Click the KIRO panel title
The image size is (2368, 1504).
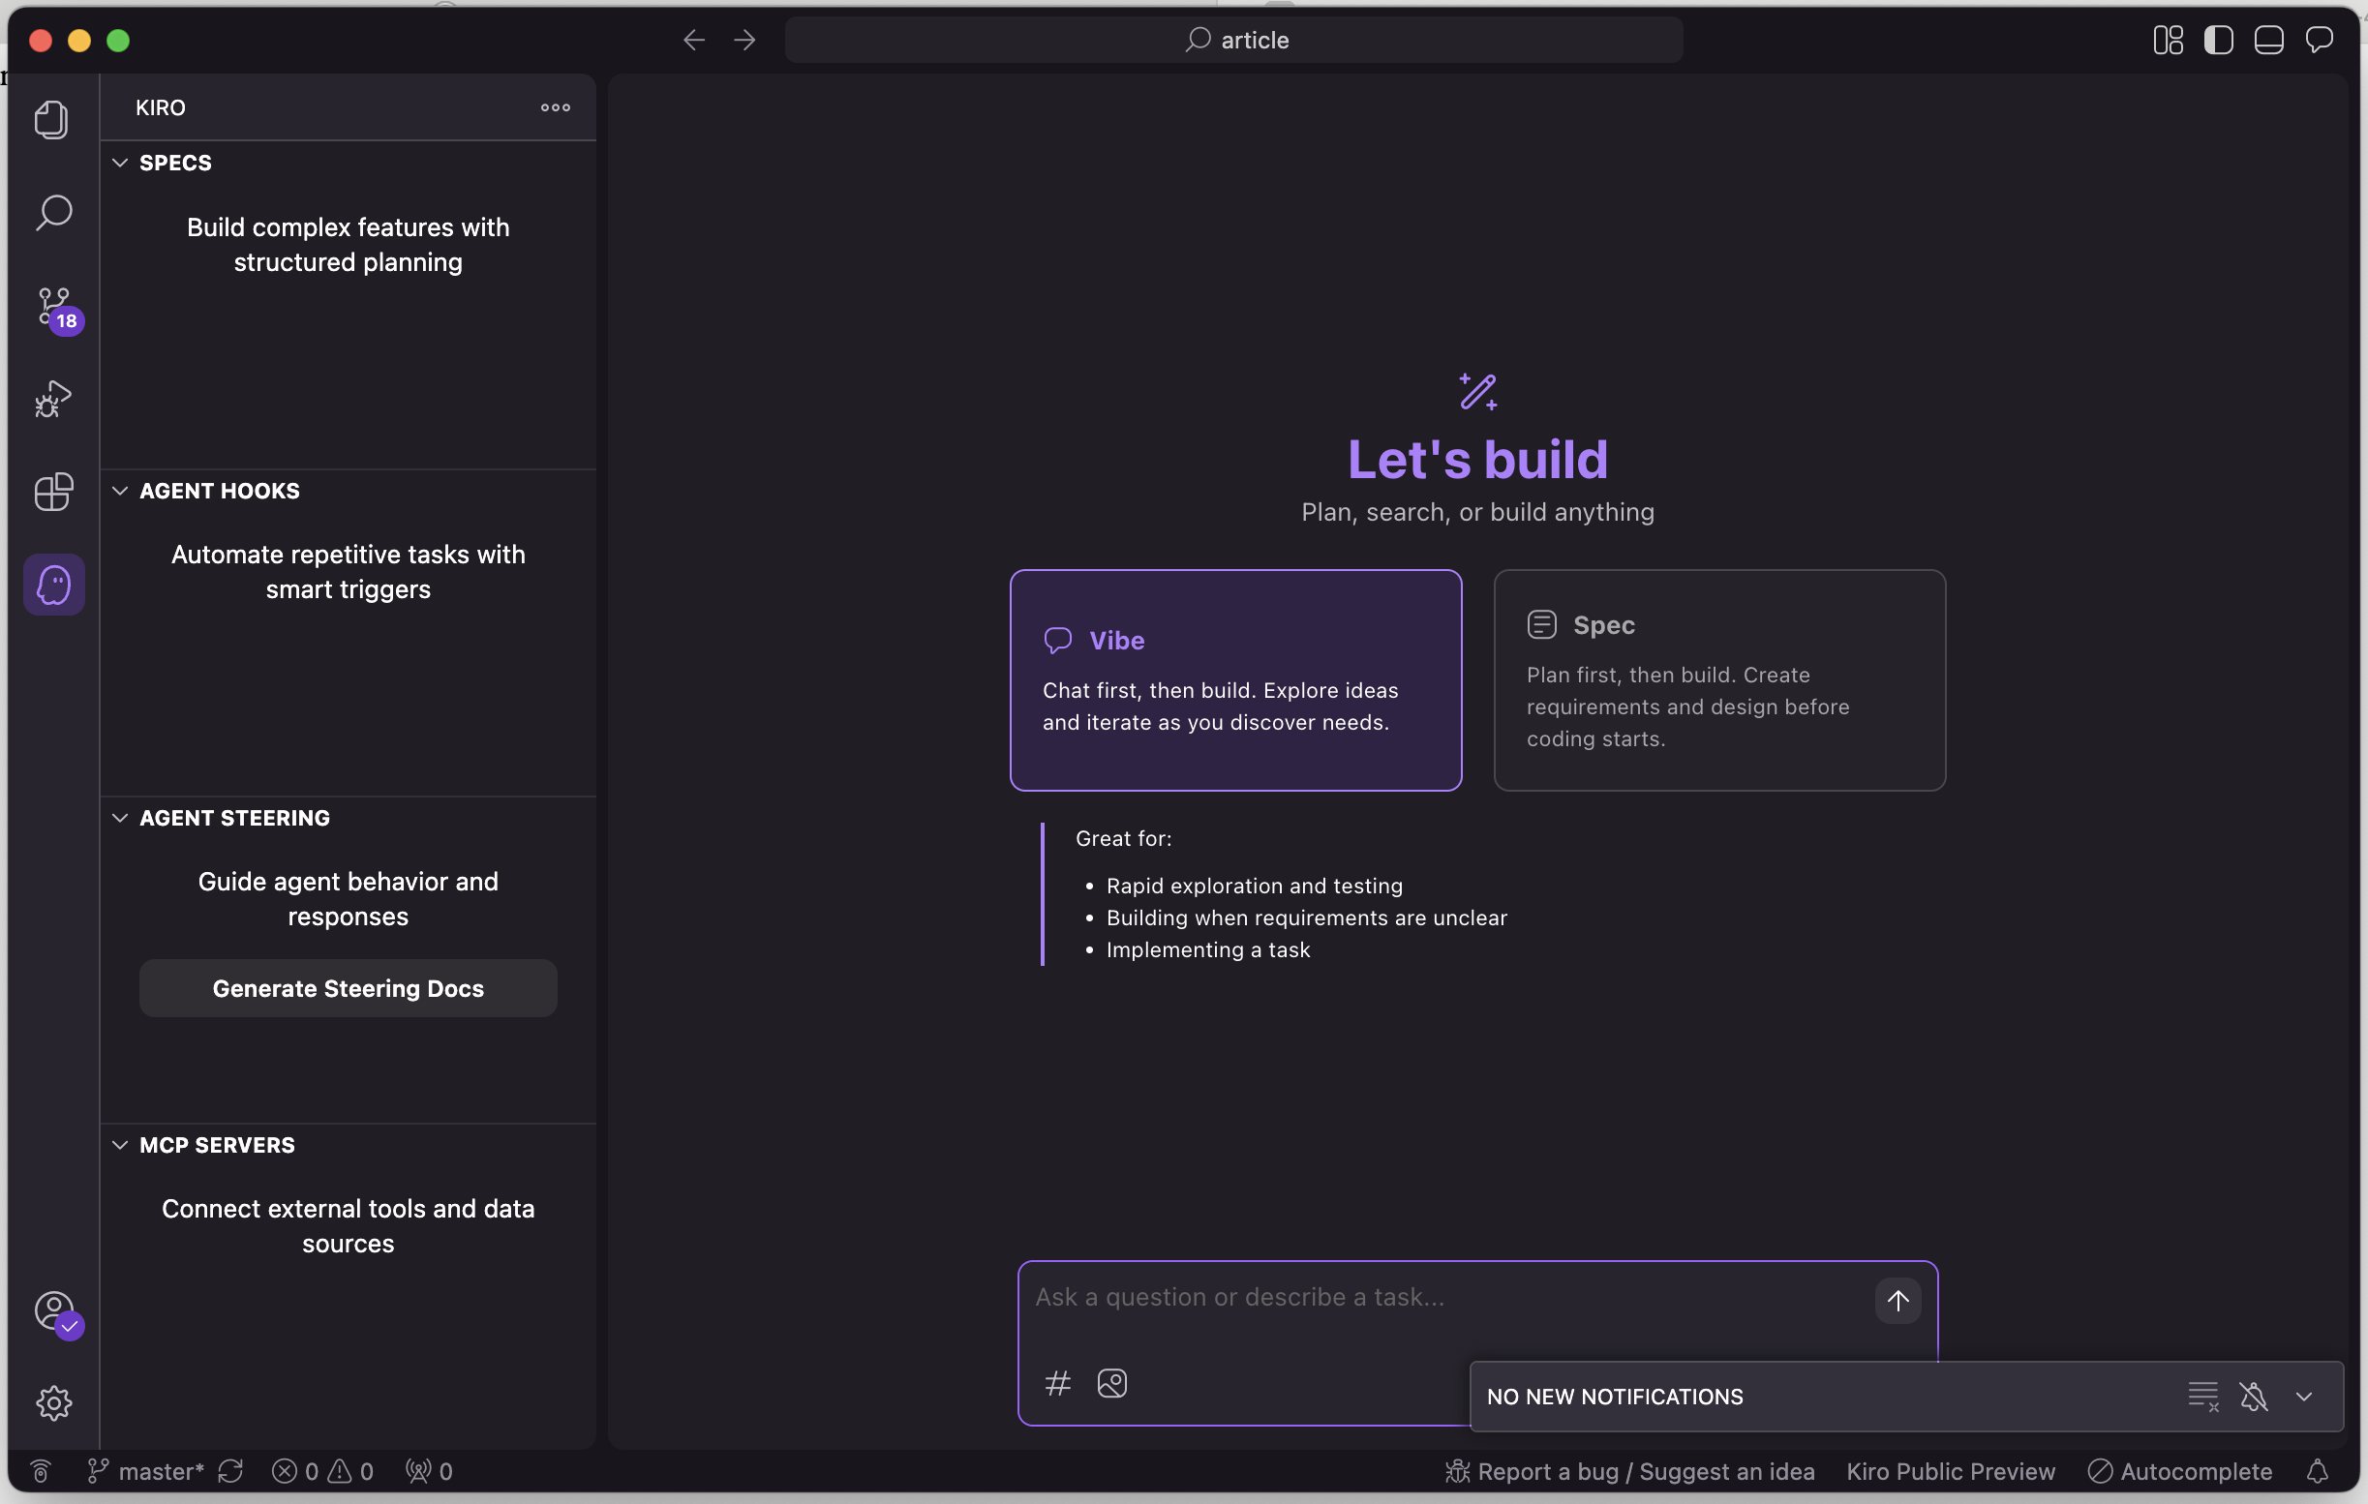click(161, 107)
